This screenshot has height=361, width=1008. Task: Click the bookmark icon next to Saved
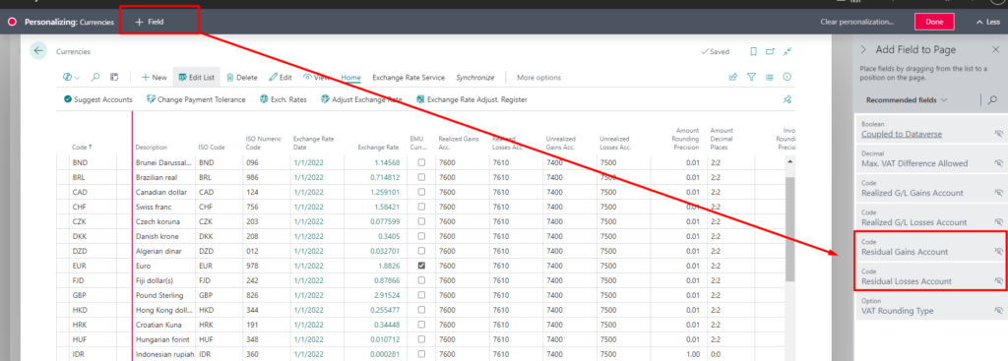click(753, 51)
